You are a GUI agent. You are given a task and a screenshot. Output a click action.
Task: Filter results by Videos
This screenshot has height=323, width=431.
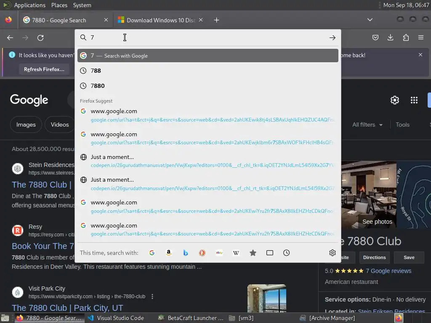(x=60, y=124)
